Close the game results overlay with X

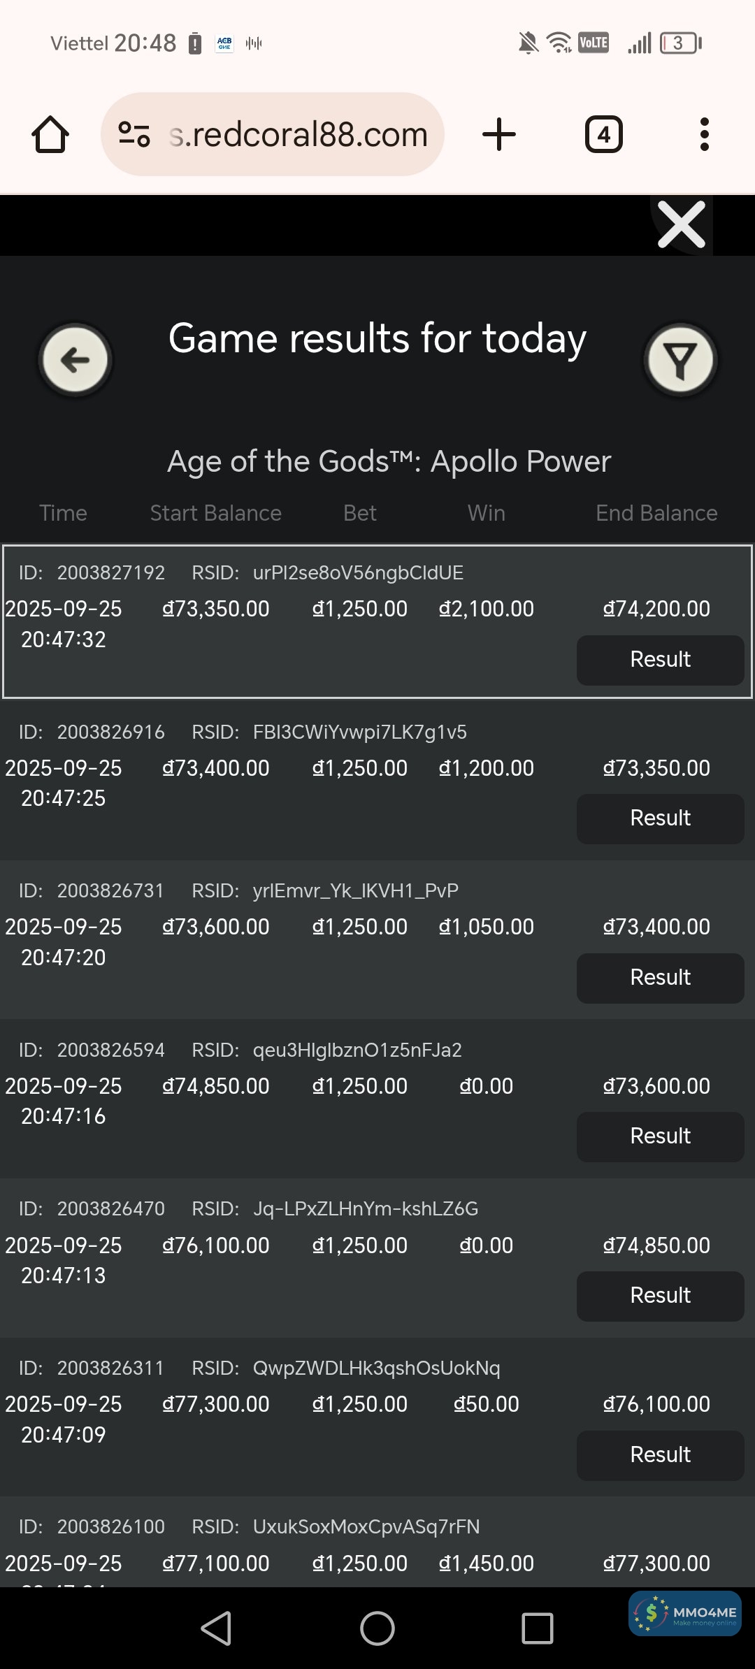[x=681, y=225]
